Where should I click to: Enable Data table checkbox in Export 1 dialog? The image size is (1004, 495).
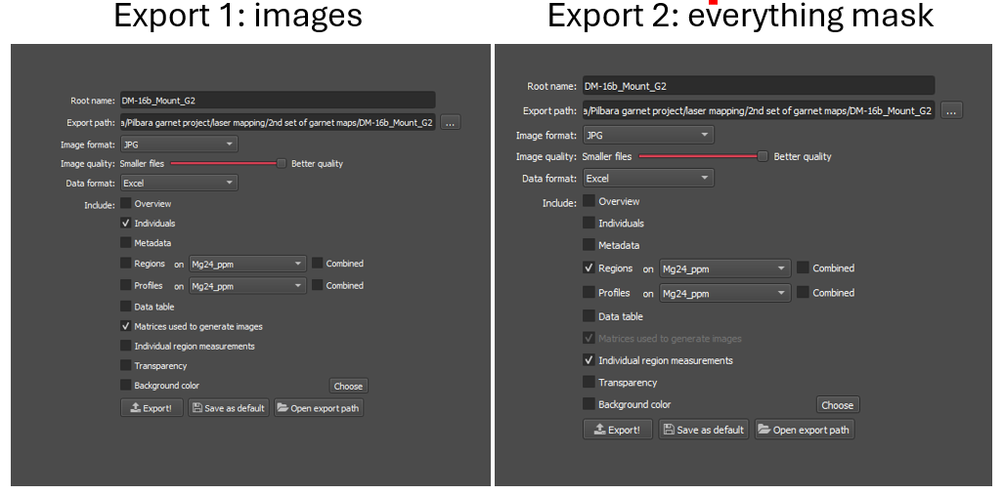126,307
